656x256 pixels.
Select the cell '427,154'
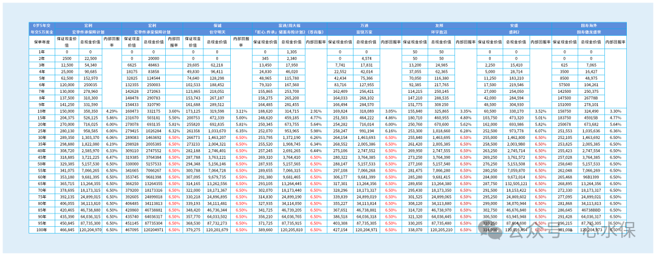point(340,230)
